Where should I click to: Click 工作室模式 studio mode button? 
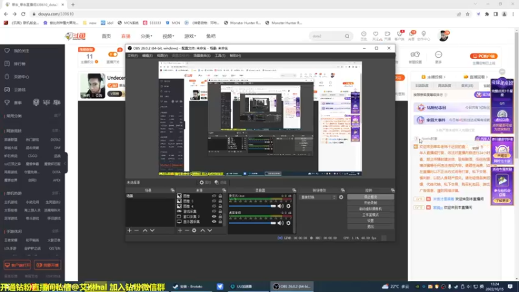tap(370, 215)
